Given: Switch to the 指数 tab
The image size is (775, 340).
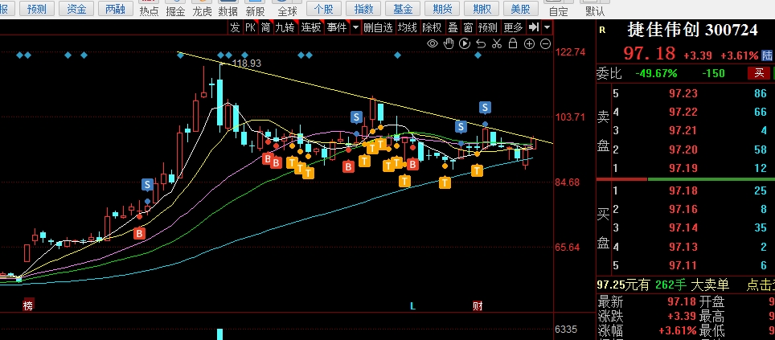Looking at the screenshot, I should (x=363, y=8).
